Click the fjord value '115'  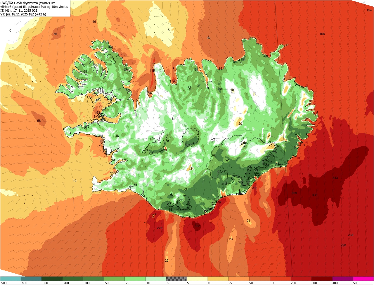coord(152,71)
